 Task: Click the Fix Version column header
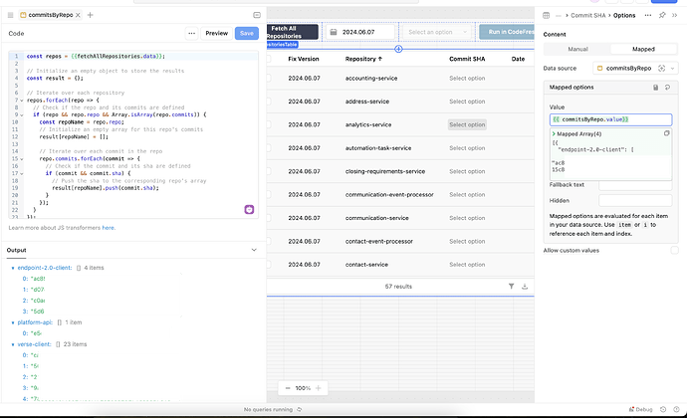(x=304, y=59)
